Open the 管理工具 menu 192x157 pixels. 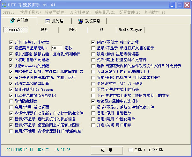pos(30,12)
